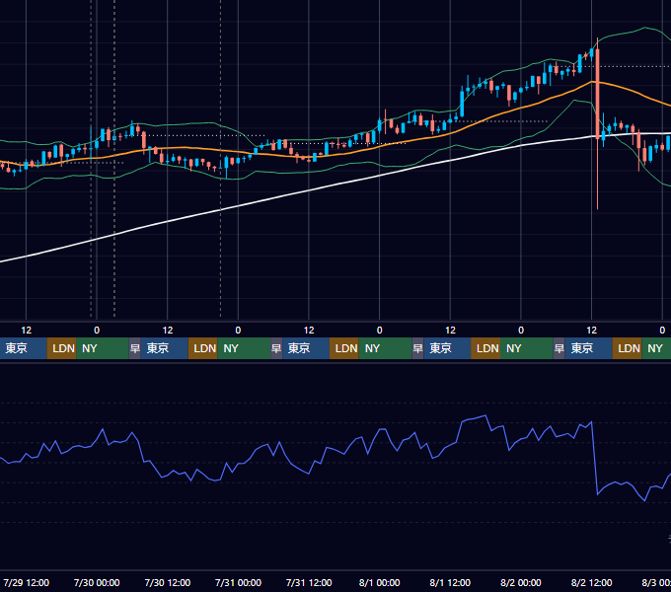Select the 東京 session block above 8/2 12:00
The image size is (671, 592).
(x=589, y=348)
